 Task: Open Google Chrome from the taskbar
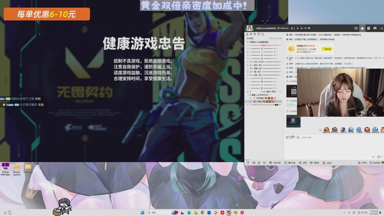(x=203, y=213)
